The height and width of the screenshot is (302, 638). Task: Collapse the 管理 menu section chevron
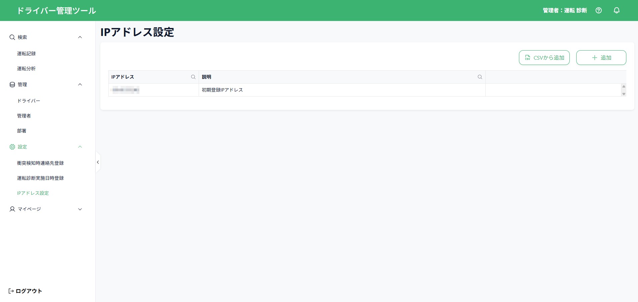click(x=80, y=85)
